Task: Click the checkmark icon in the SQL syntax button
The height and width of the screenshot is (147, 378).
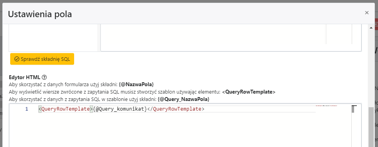Action: coord(17,59)
